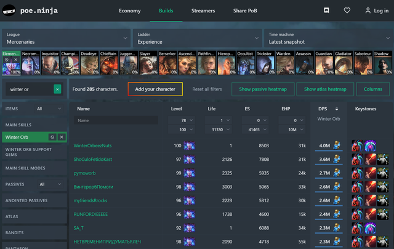
Task: Select the Berserker class portrait
Action: tap(168, 63)
